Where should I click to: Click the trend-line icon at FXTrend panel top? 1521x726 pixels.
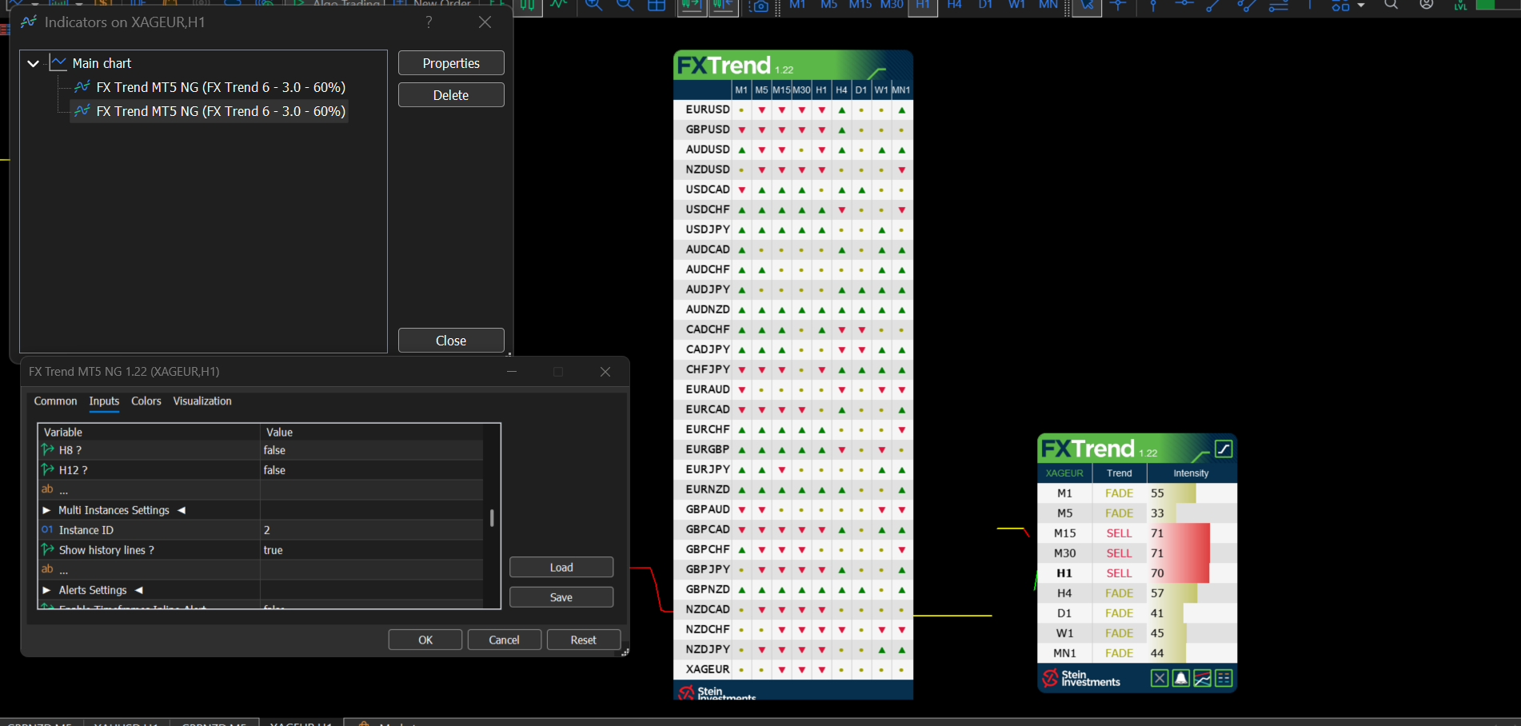[1224, 449]
